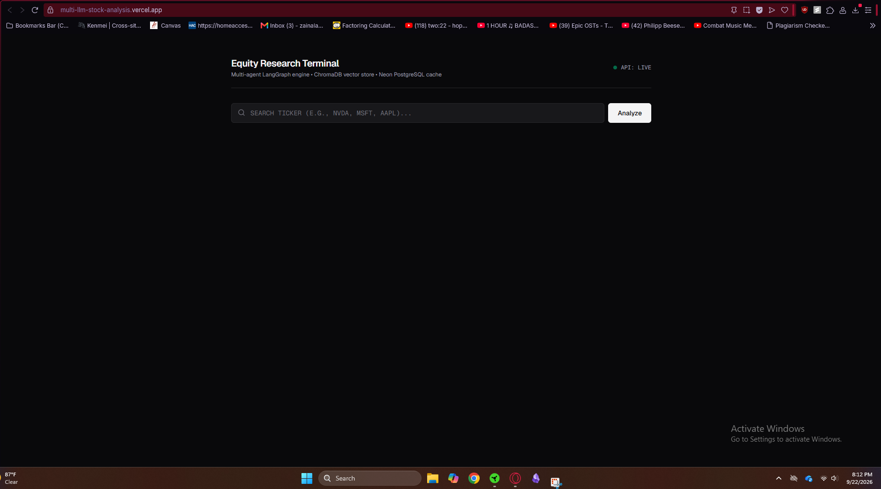Open the Plagiarism Checker bookmark

click(798, 26)
